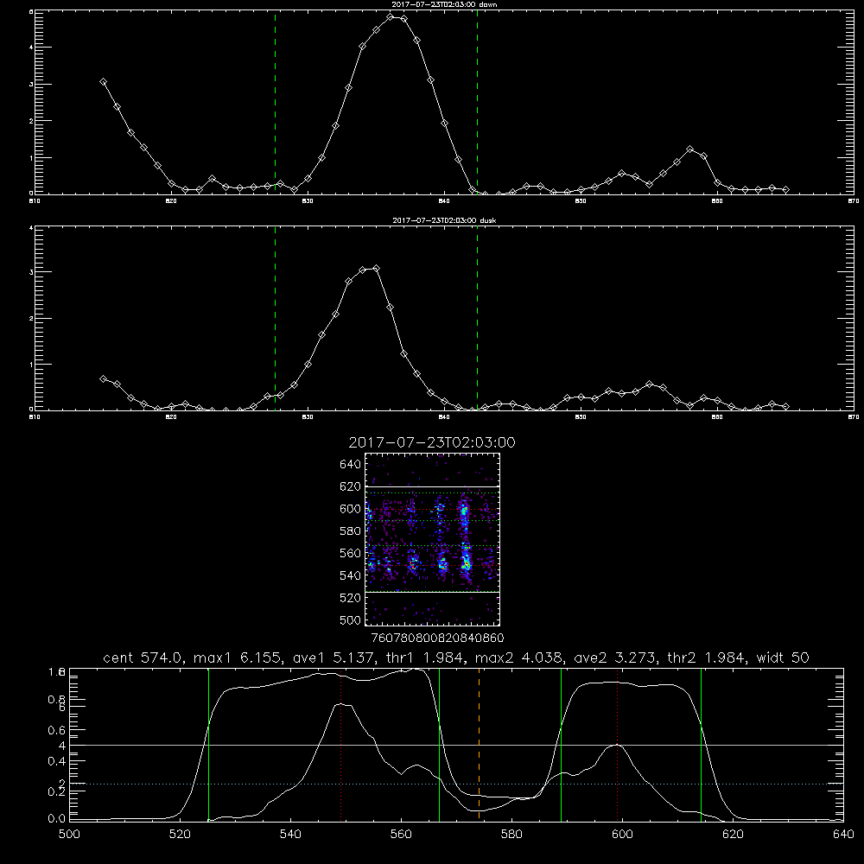Click the '520' label on the bottom plot x-axis

pos(180,835)
